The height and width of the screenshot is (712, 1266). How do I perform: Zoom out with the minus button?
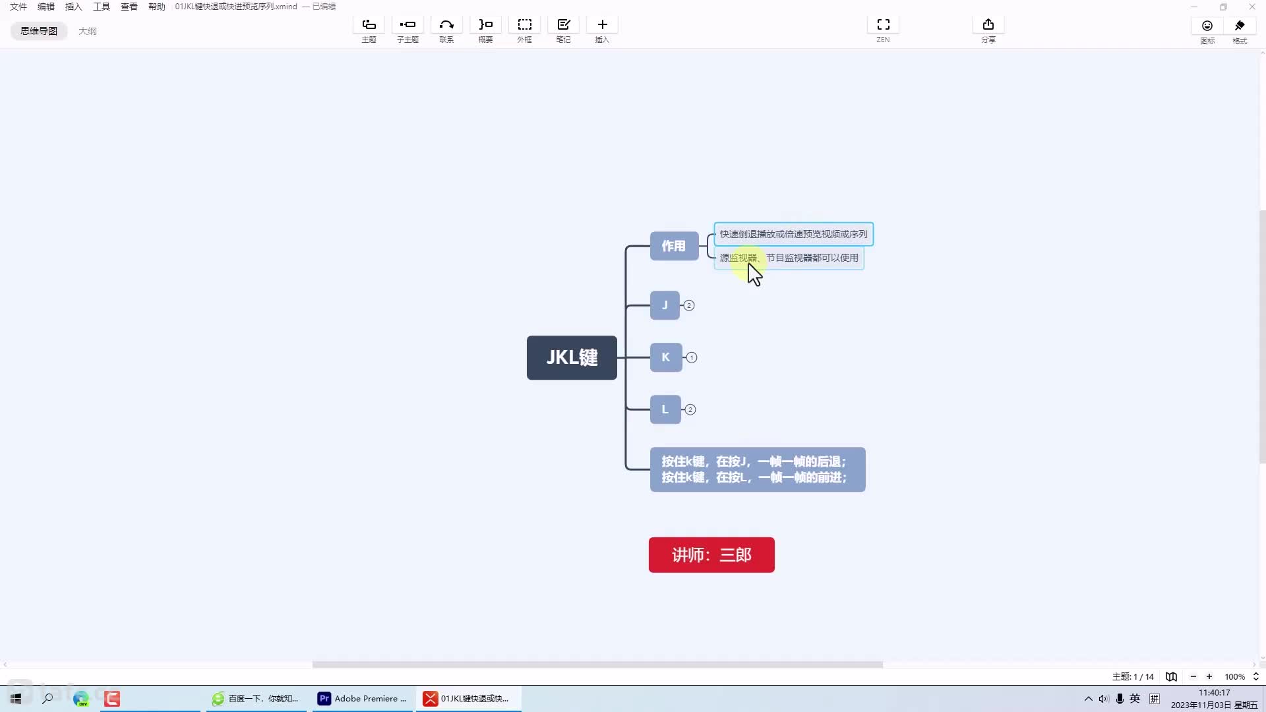point(1193,676)
